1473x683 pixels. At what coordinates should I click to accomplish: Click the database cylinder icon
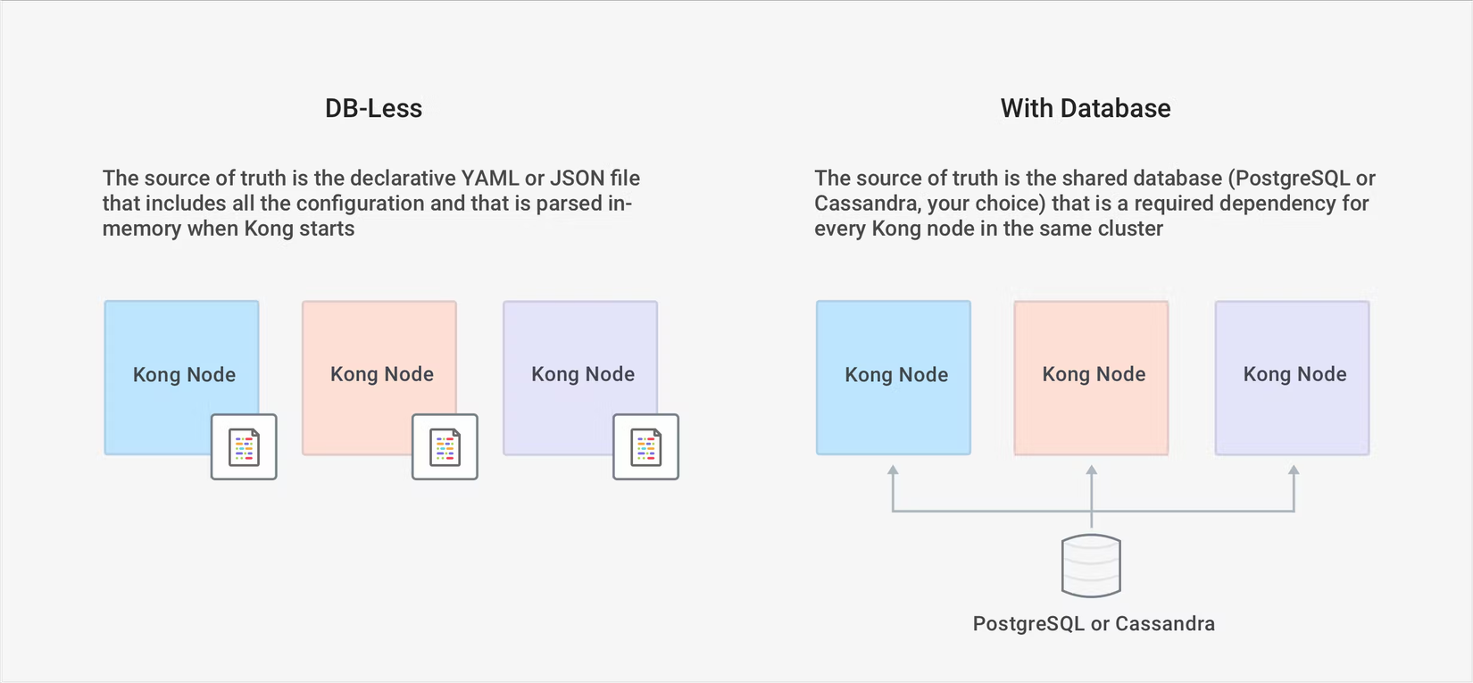pos(1091,565)
